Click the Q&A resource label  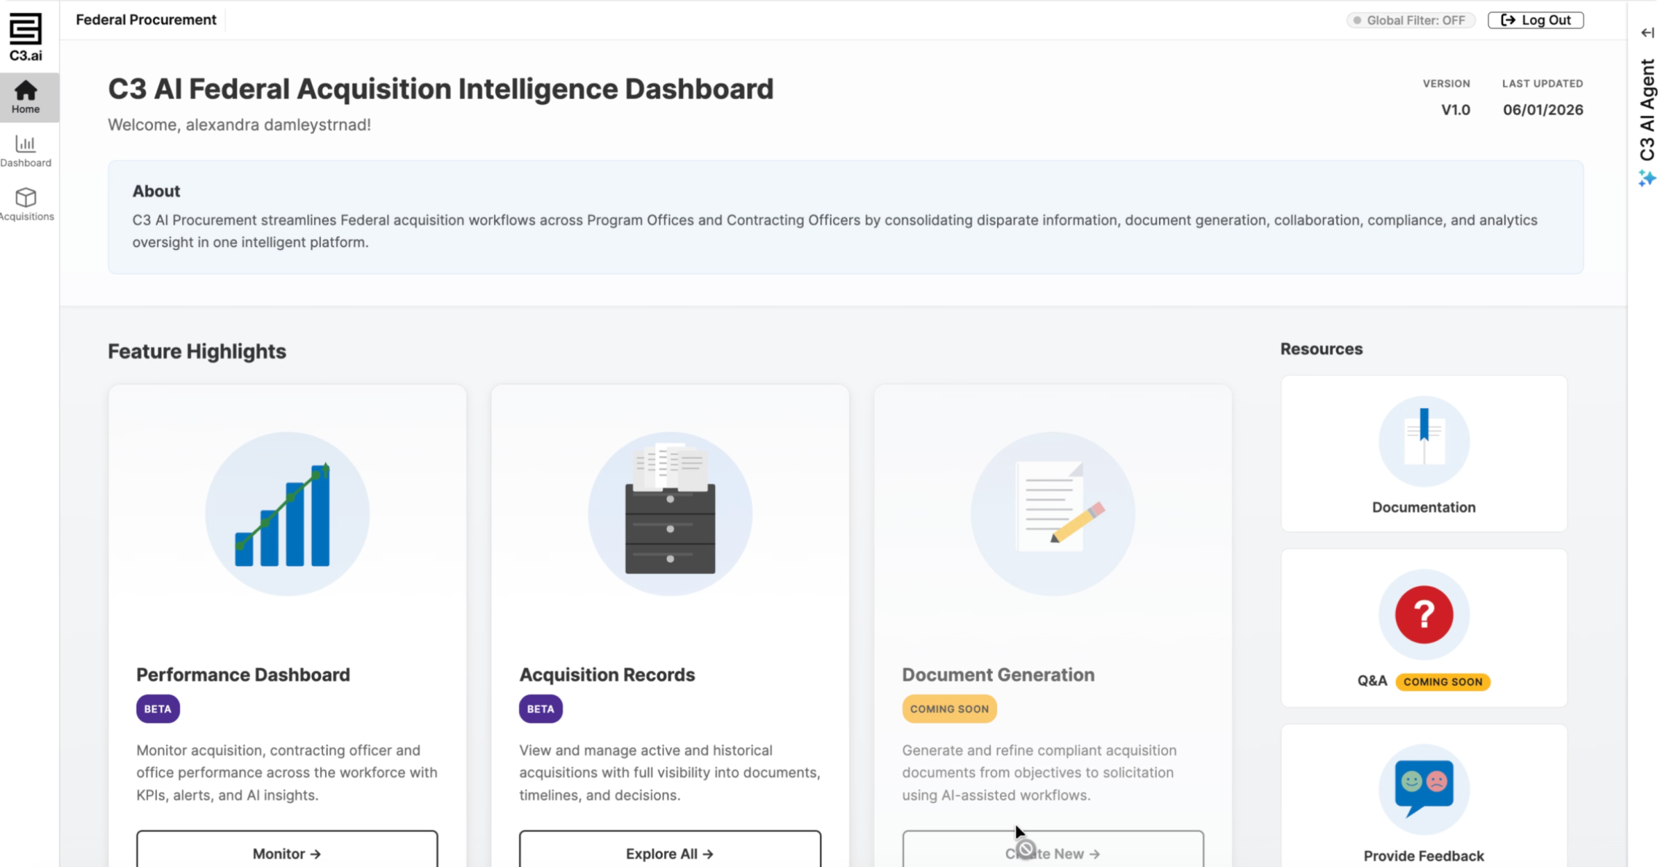(1372, 680)
